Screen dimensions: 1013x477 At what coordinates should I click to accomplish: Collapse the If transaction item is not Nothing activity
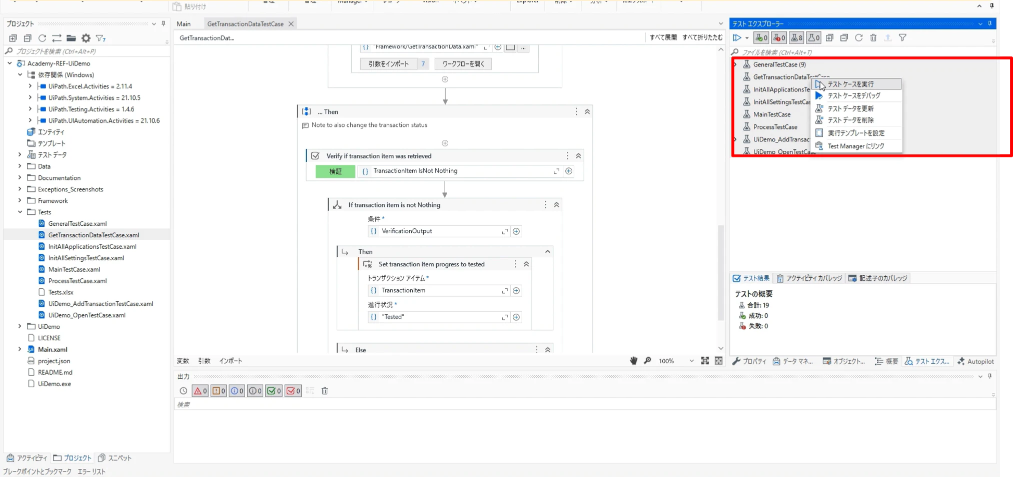point(556,205)
